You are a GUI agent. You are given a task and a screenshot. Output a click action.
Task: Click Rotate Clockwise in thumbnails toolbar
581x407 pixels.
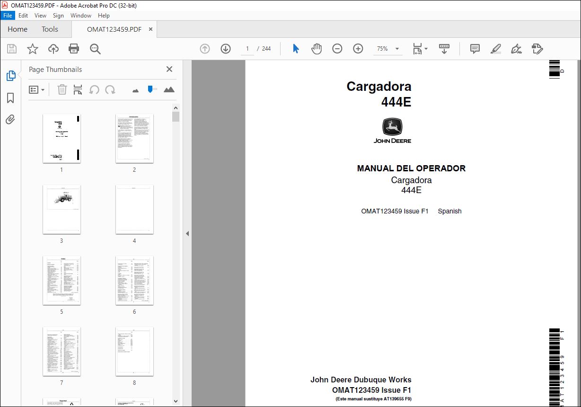pyautogui.click(x=110, y=89)
